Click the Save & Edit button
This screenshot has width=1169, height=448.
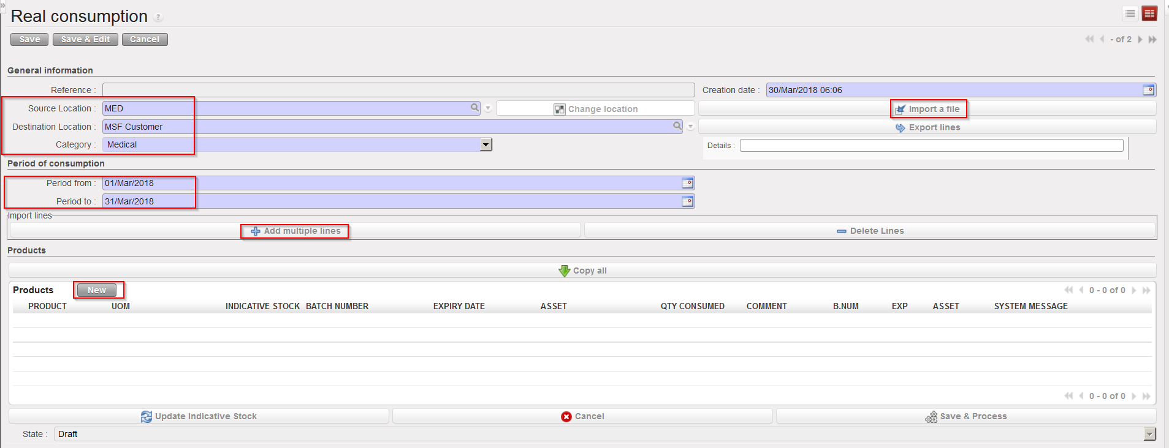click(x=85, y=39)
